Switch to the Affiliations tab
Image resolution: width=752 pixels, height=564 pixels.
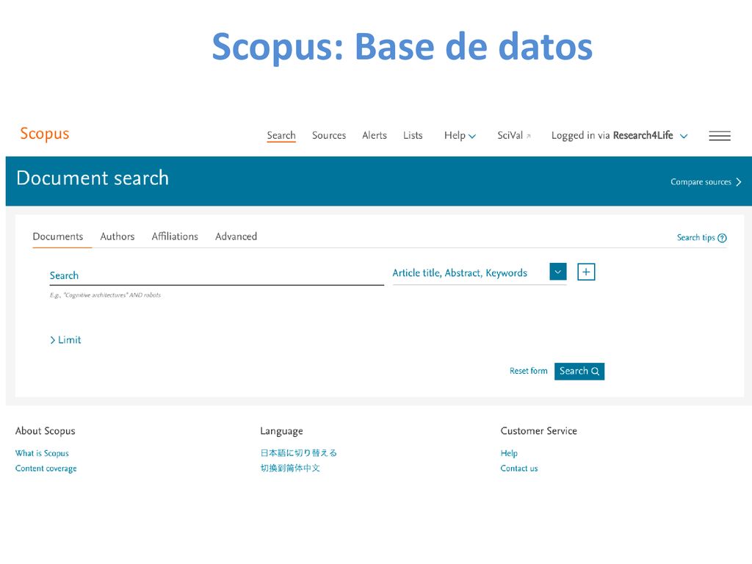(x=175, y=236)
